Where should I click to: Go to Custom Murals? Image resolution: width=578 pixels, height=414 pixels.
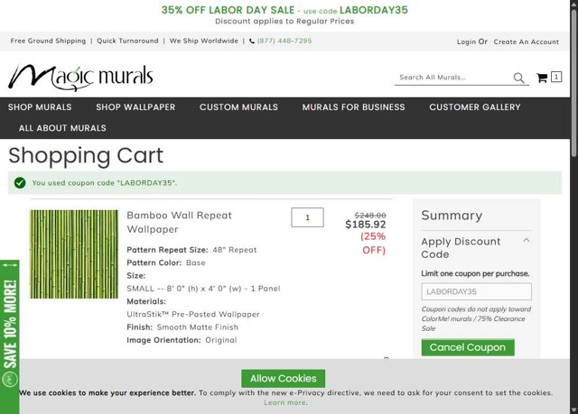click(238, 107)
